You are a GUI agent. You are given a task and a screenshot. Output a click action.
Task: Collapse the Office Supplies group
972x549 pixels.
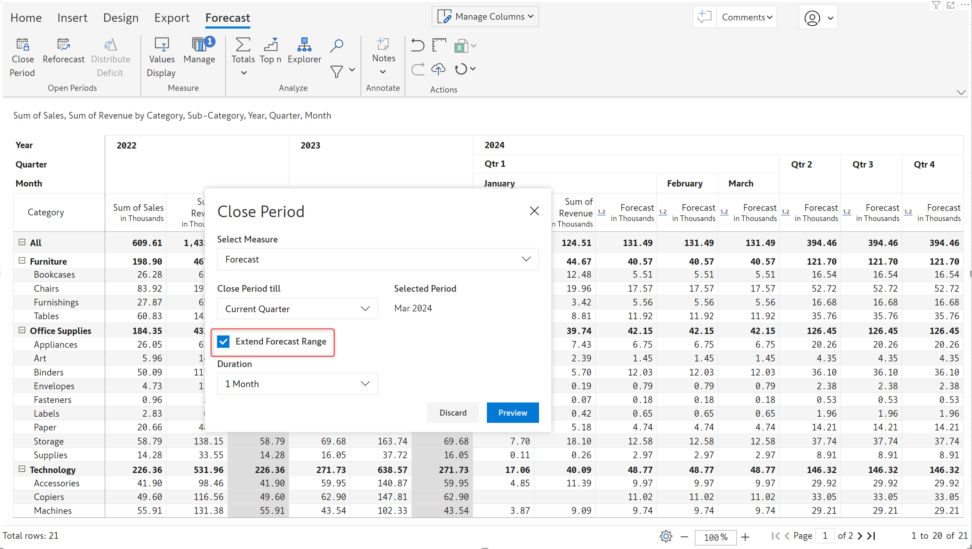point(22,330)
